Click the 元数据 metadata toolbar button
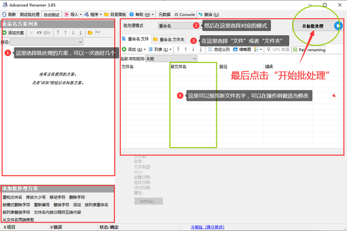The width and height of the screenshot is (347, 231). [x=164, y=14]
